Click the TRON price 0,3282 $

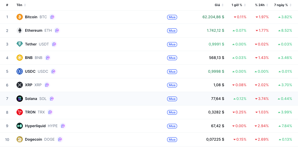pyautogui.click(x=216, y=112)
